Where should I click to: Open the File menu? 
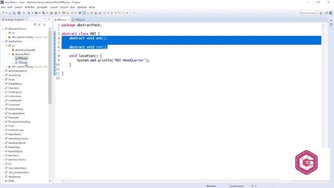(3, 7)
